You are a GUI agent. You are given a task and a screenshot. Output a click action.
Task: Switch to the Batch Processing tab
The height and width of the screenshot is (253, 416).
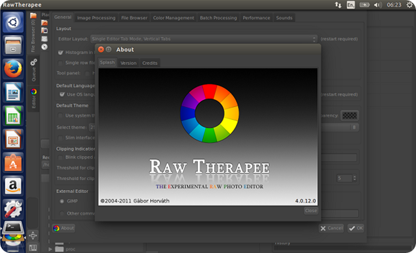pyautogui.click(x=218, y=18)
